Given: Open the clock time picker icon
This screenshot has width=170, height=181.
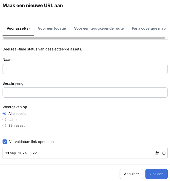Looking at the screenshot, I should pyautogui.click(x=164, y=153).
